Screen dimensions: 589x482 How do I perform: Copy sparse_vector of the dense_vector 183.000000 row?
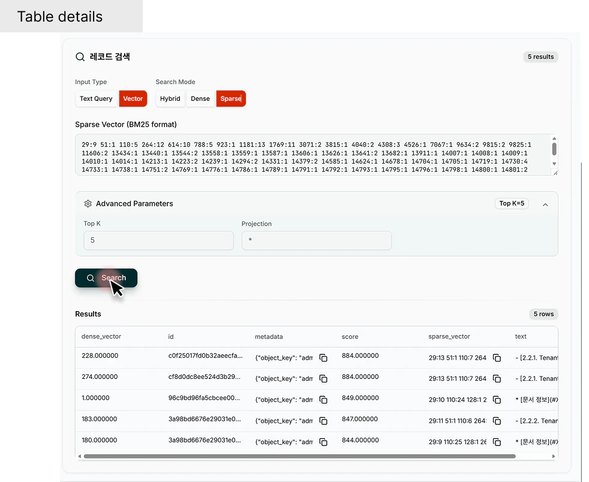497,421
